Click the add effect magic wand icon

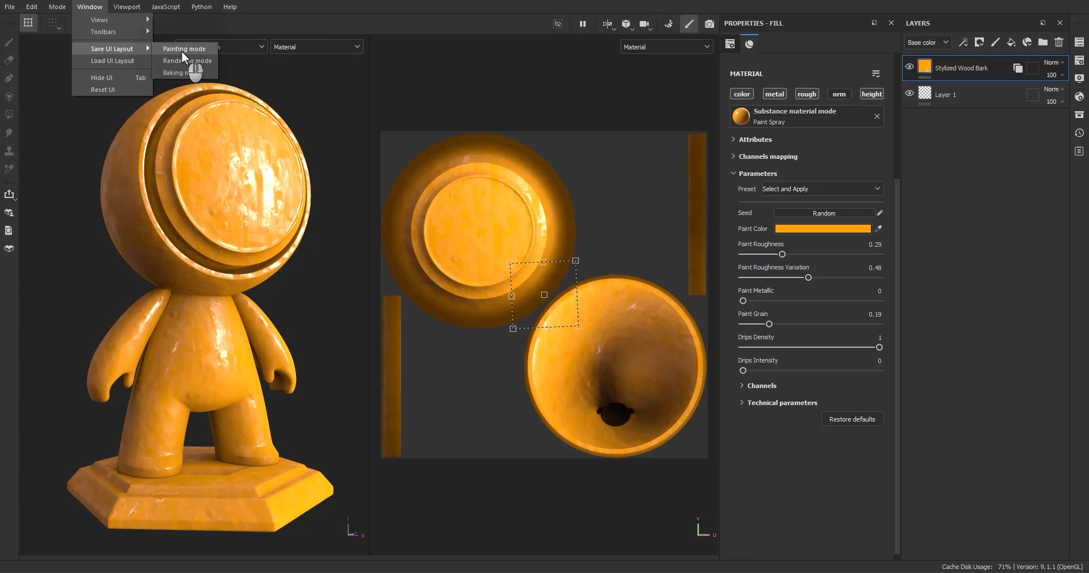pyautogui.click(x=963, y=42)
